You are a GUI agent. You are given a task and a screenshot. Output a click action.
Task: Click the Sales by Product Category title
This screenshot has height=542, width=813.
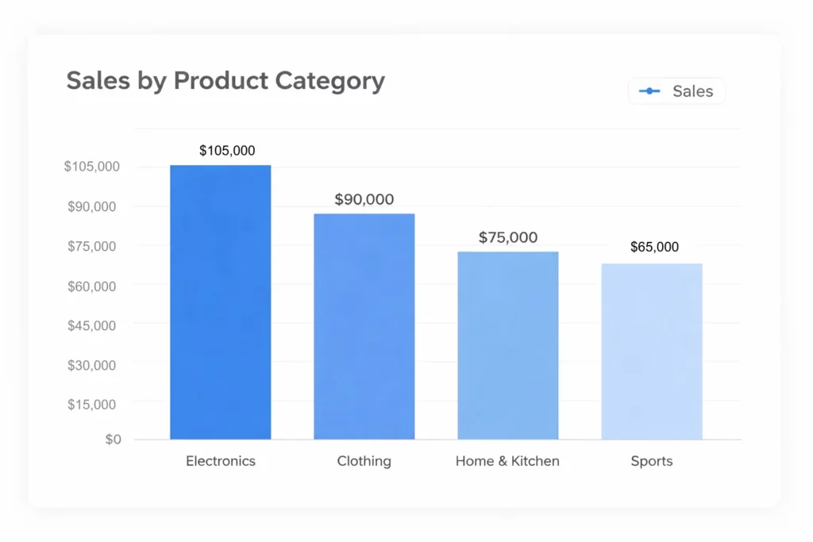click(225, 81)
